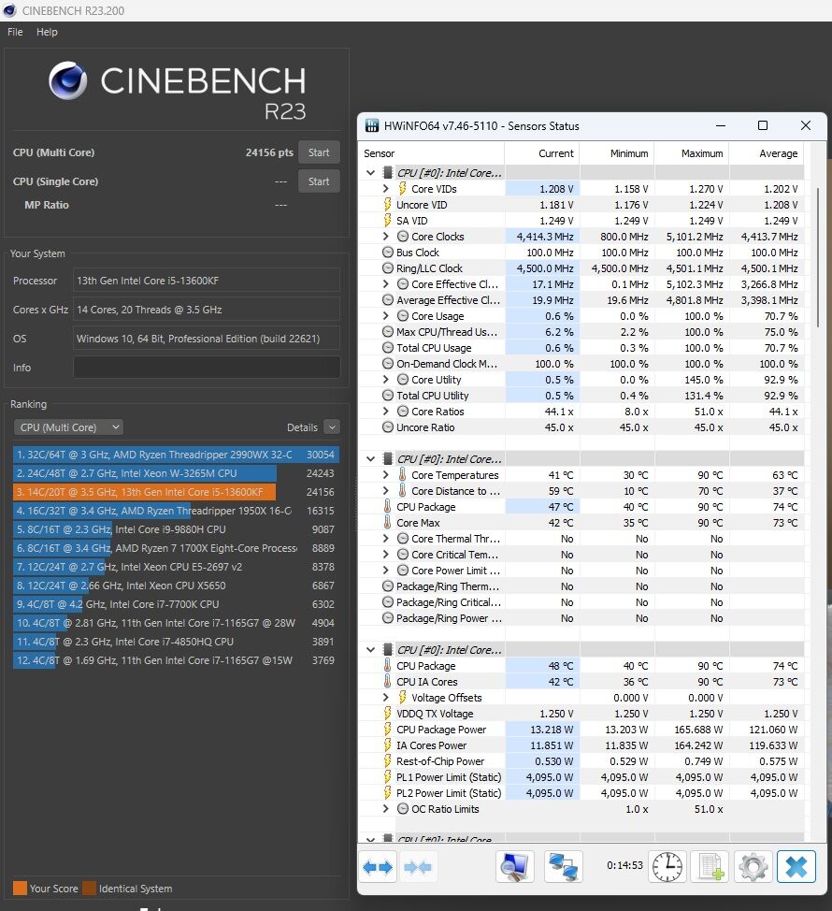Click the orange Your Score legend swatch
Image resolution: width=832 pixels, height=911 pixels.
(20, 889)
